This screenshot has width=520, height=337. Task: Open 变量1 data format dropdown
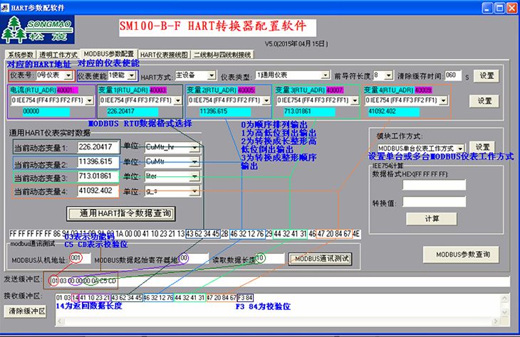pos(178,100)
